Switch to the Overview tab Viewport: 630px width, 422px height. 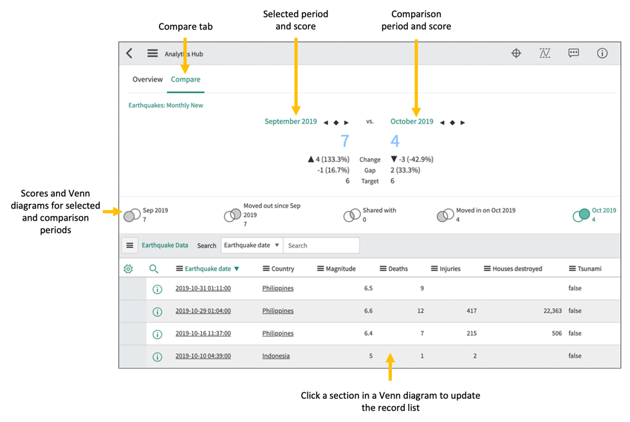pyautogui.click(x=147, y=79)
